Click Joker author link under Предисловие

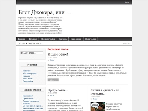point(52,95)
